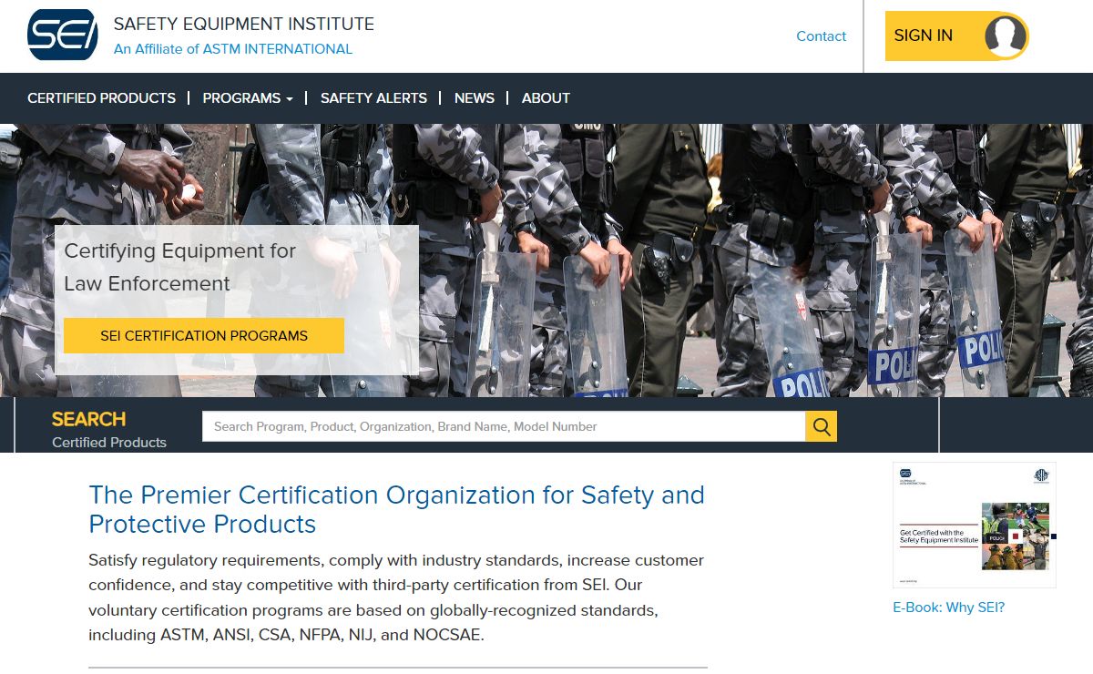Open the Safety Alerts page
Viewport: 1093px width, 674px height.
[x=373, y=97]
